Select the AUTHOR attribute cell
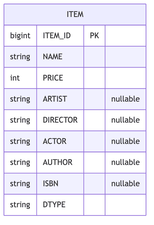This screenshot has width=154, height=225. [58, 162]
